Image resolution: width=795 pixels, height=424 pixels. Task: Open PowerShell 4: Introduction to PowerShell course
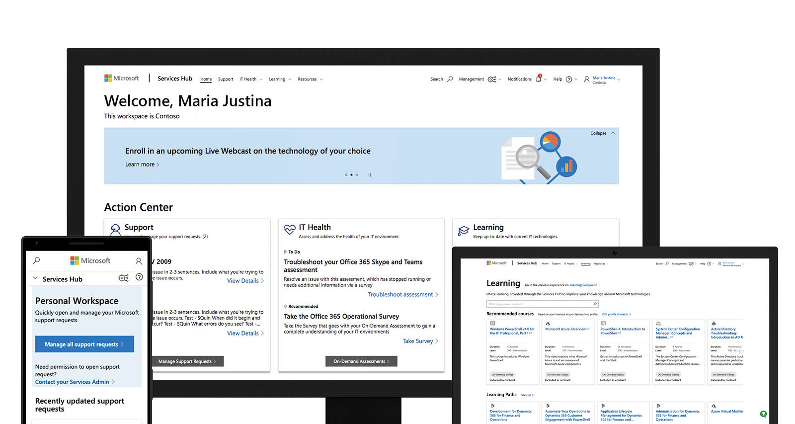pyautogui.click(x=623, y=331)
